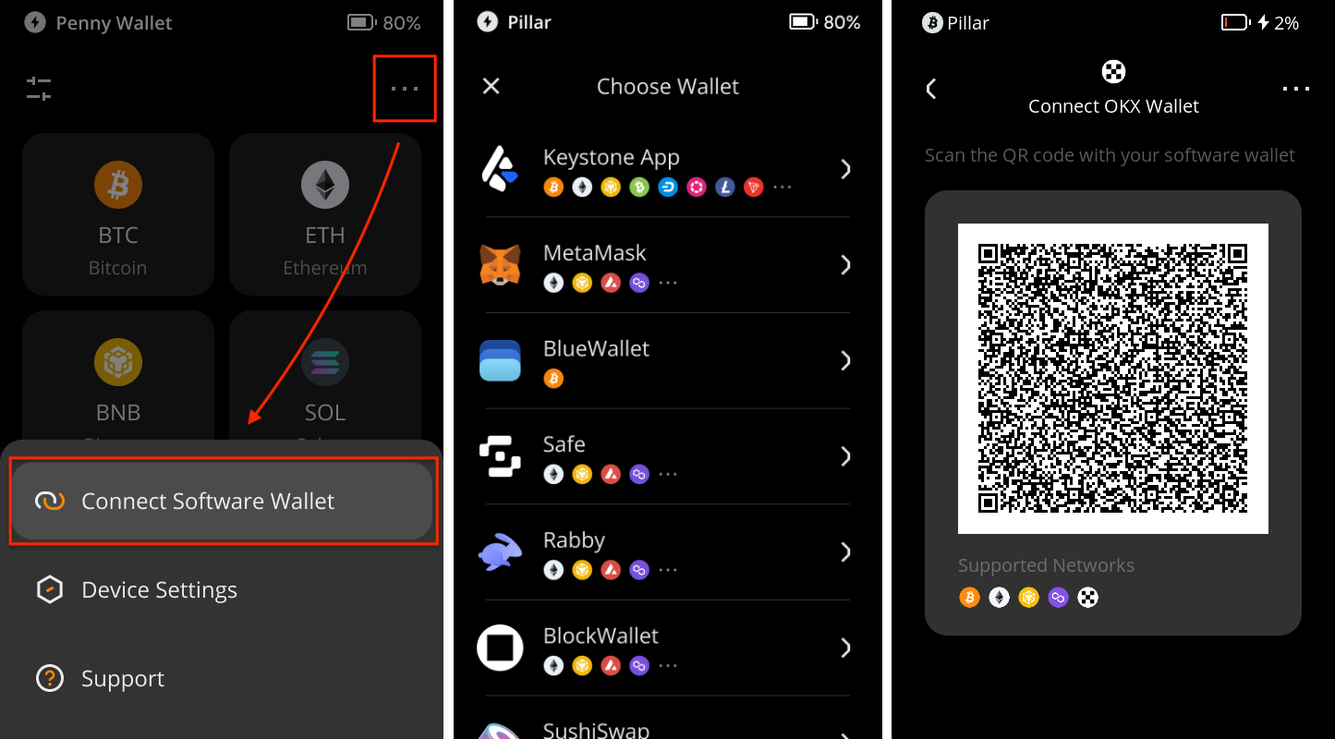
Task: Open the Support menu item
Action: (x=122, y=679)
